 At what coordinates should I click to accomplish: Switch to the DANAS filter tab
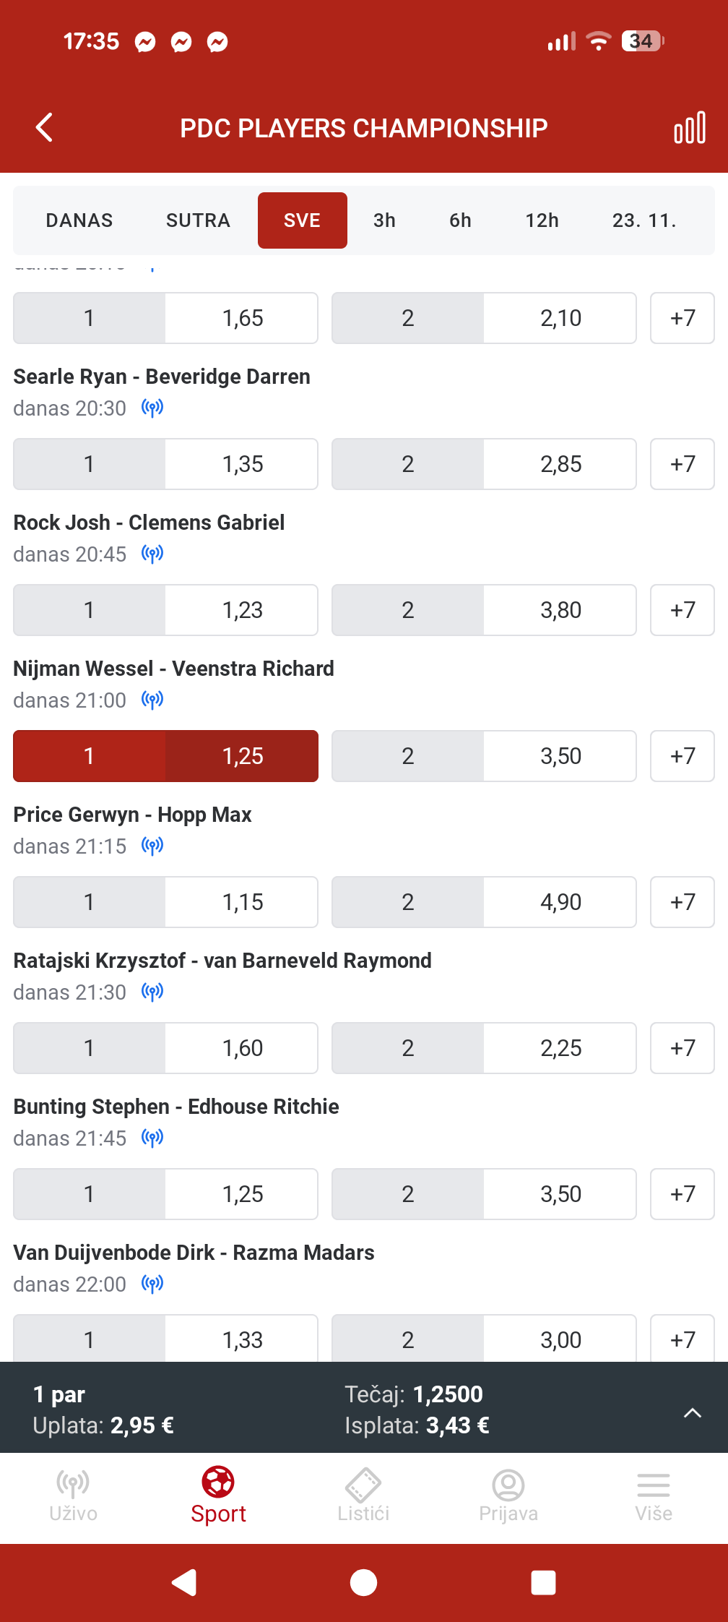pos(79,220)
